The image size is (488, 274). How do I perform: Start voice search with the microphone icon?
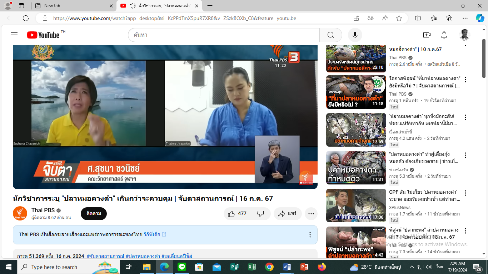click(355, 35)
